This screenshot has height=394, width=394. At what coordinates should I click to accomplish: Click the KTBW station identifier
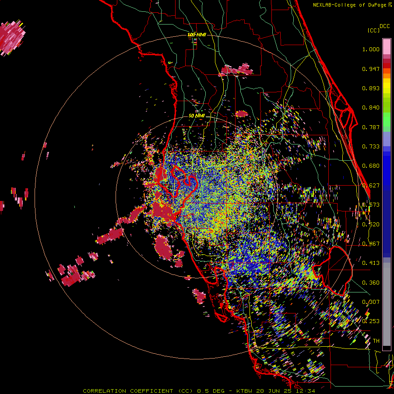click(244, 391)
